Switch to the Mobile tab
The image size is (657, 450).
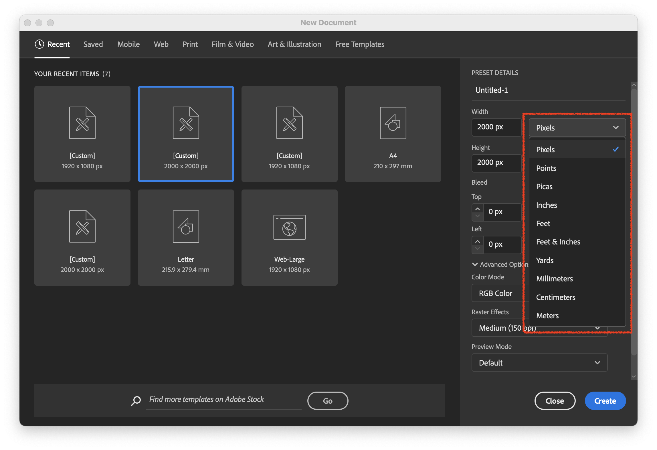pyautogui.click(x=128, y=44)
